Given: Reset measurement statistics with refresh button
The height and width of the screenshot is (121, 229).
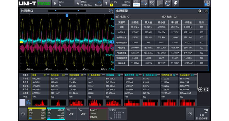Looking at the screenshot, I should pyautogui.click(x=206, y=89).
